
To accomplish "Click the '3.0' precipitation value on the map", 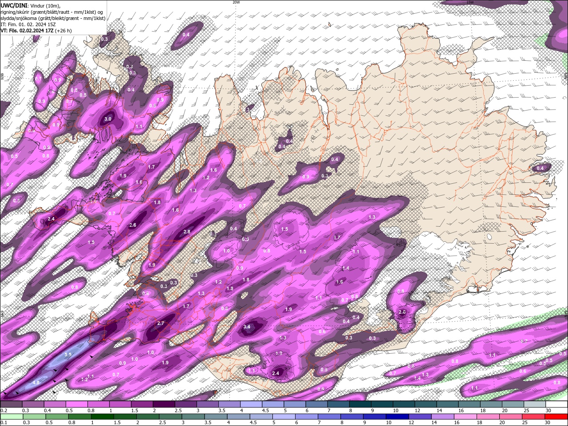I will [x=108, y=119].
